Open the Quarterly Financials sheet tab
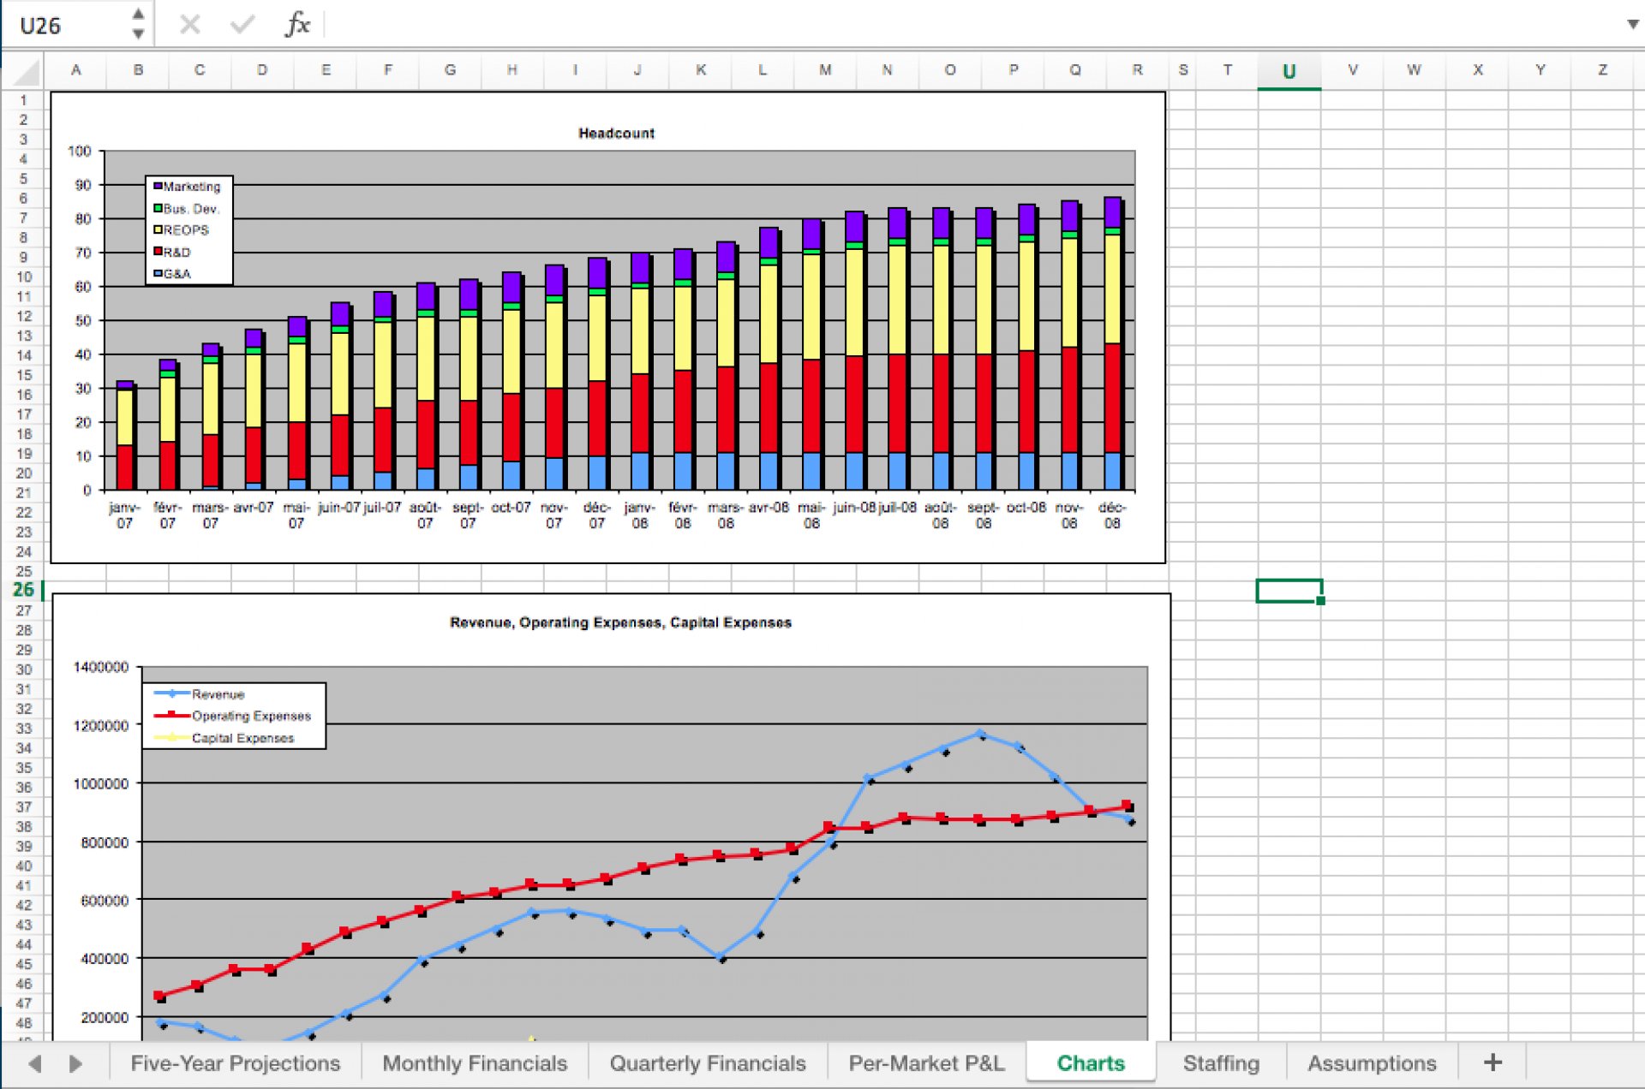Image resolution: width=1645 pixels, height=1089 pixels. tap(708, 1063)
